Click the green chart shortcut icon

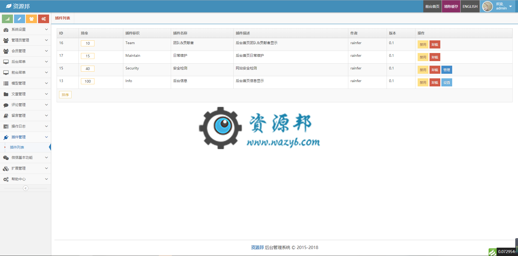pos(7,19)
